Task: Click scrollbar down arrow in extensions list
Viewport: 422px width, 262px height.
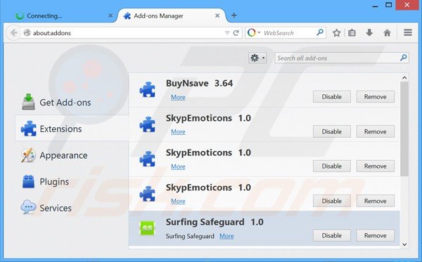Action: 404,244
